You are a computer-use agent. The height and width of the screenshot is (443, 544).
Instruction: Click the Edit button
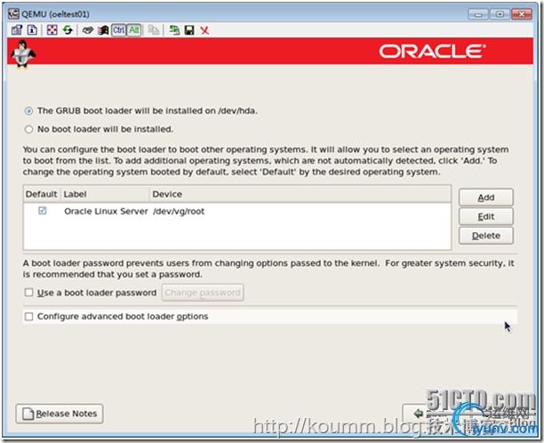pos(485,217)
